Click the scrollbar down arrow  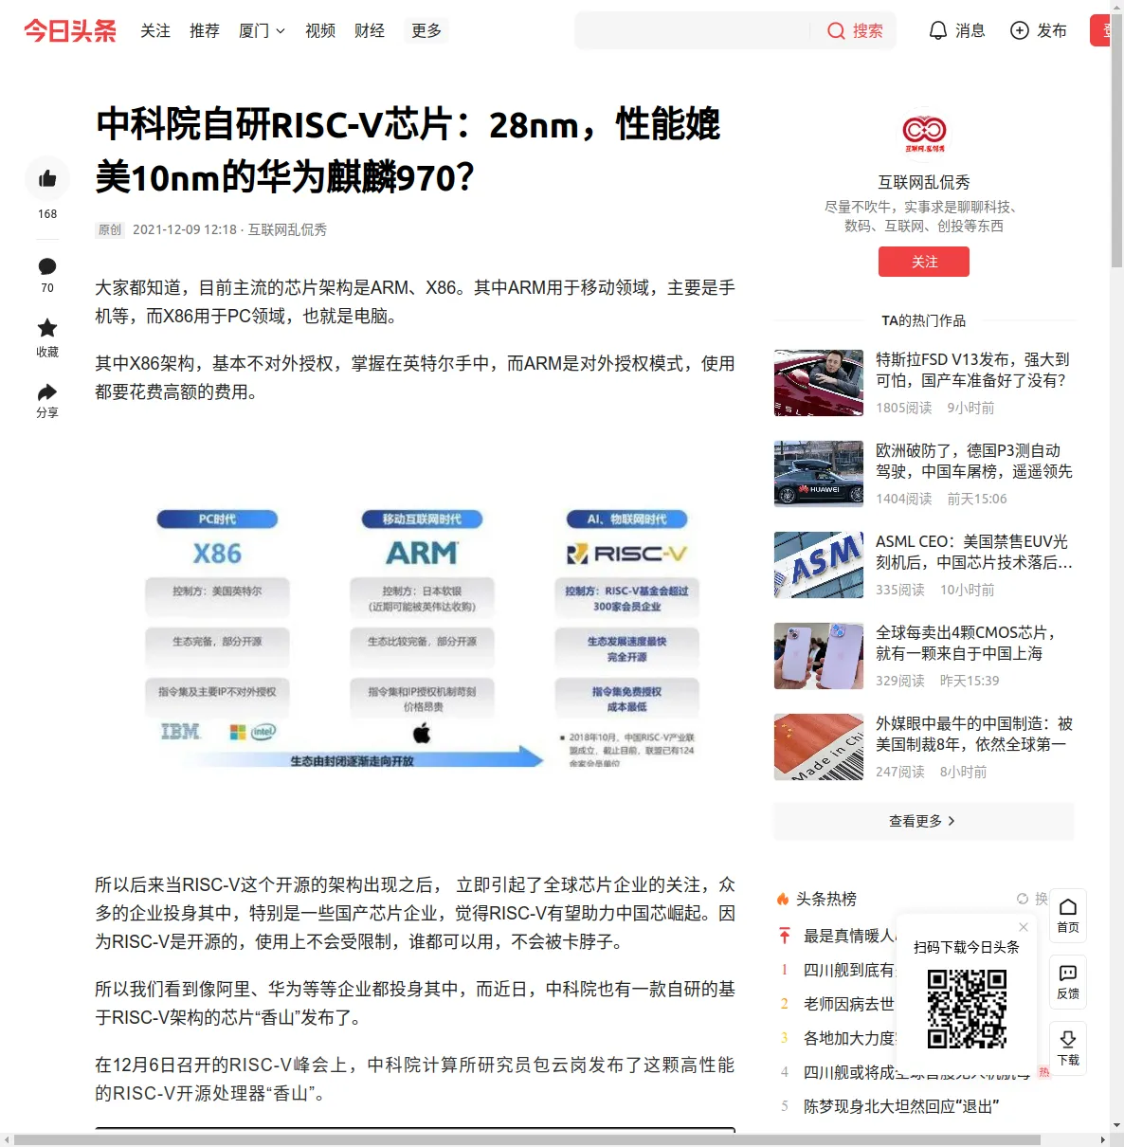click(1116, 1126)
